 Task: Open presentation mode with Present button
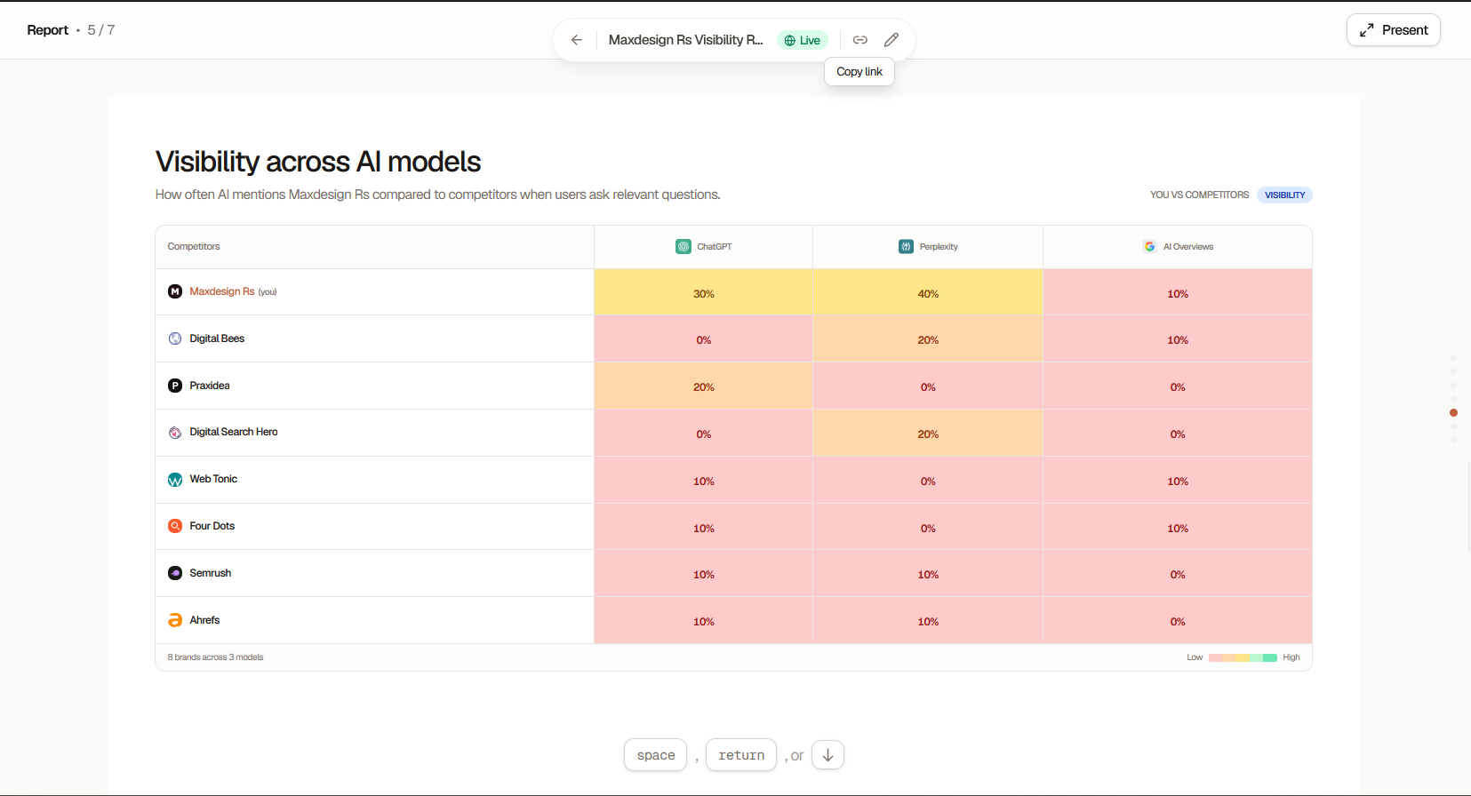pyautogui.click(x=1393, y=30)
